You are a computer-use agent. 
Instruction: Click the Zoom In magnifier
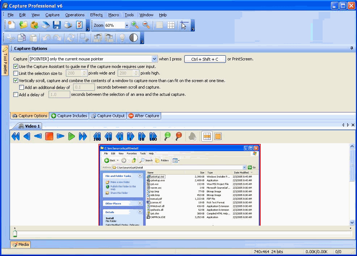(x=135, y=25)
